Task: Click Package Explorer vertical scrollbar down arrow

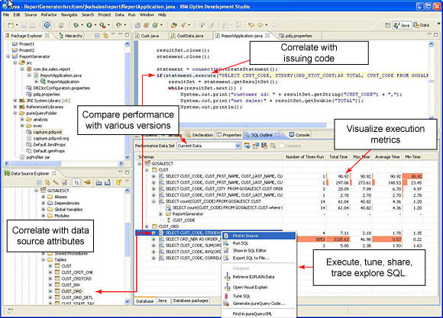Action: (x=127, y=157)
